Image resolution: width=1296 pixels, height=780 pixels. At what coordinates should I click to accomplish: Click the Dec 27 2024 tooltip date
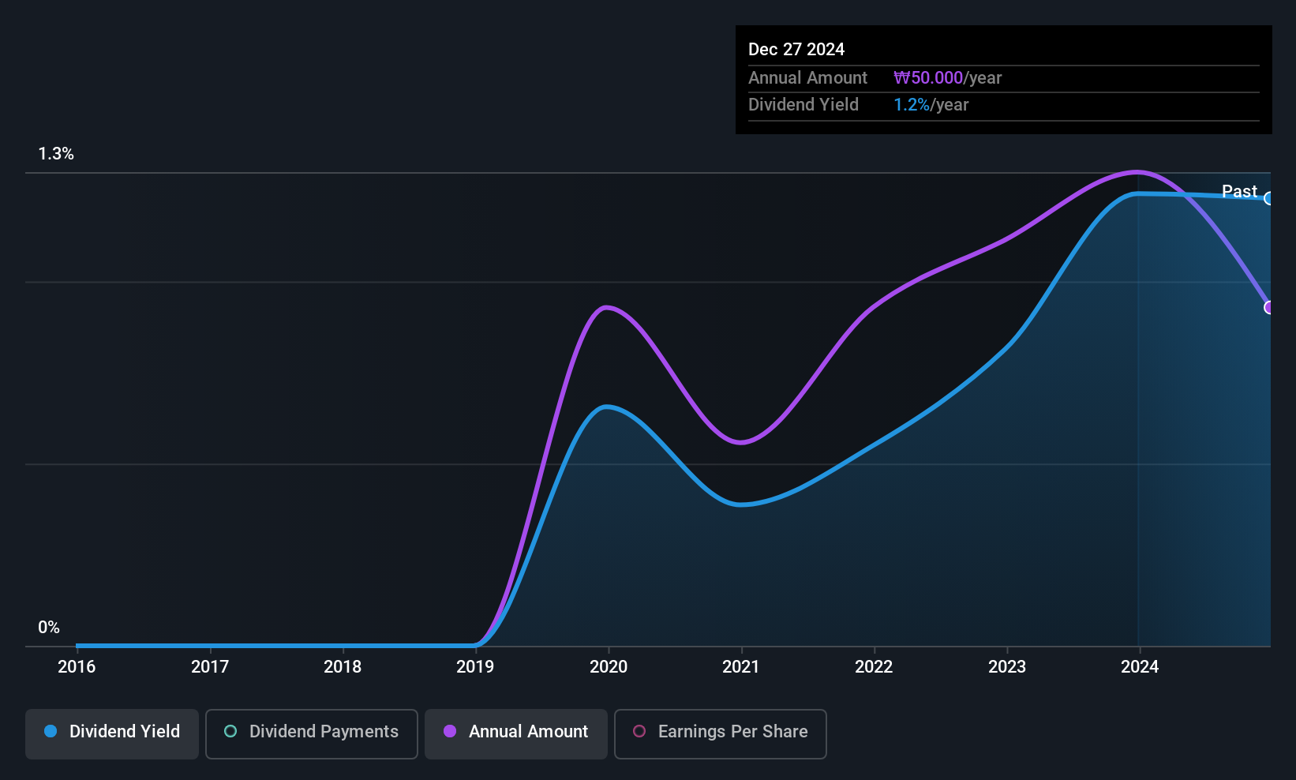[x=796, y=50]
